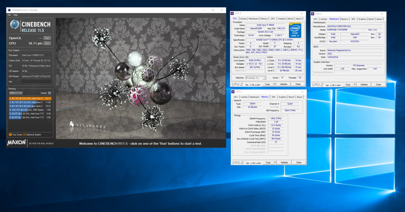Open the File menu in Cinebench
The image size is (405, 212).
(x=9, y=15)
